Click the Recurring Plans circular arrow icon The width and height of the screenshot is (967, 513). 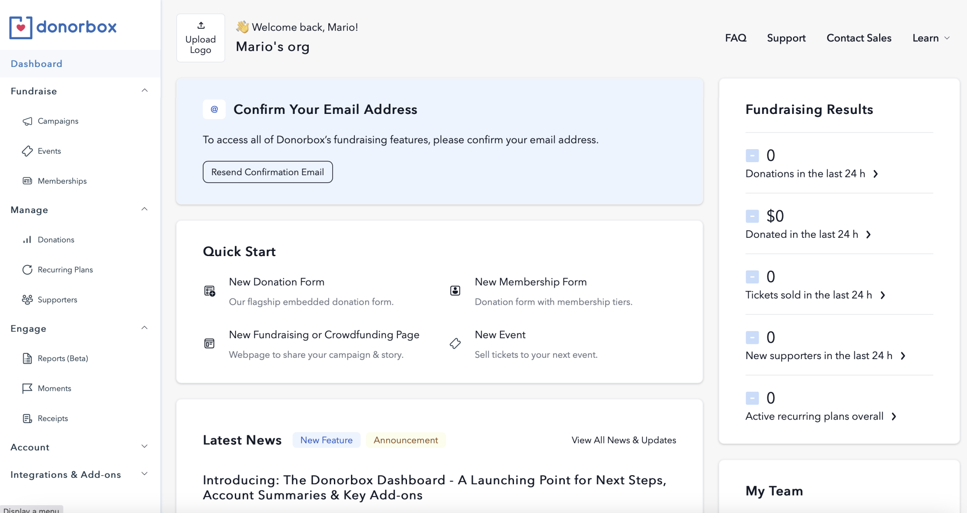pyautogui.click(x=27, y=270)
